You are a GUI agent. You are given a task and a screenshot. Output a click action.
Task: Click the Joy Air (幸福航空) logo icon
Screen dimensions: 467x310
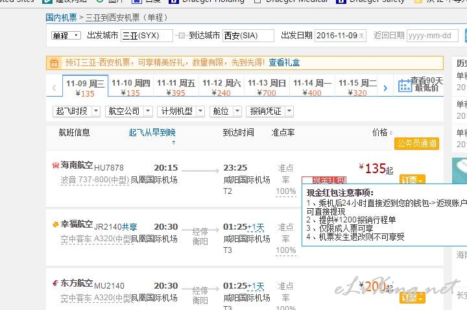coord(56,224)
